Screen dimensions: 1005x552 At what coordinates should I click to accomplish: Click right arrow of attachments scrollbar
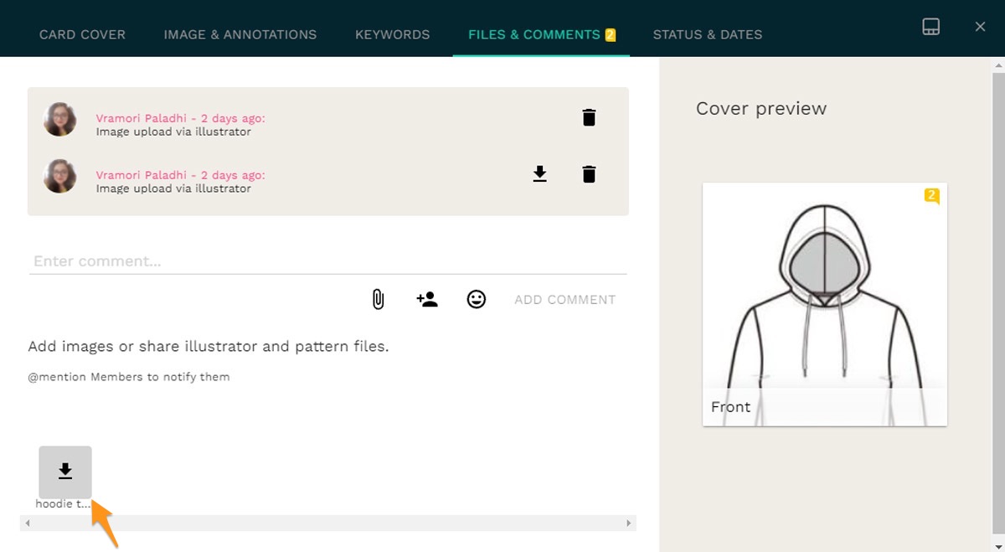point(629,523)
